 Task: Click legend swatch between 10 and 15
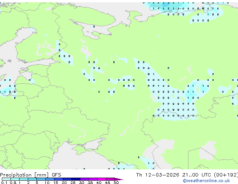pyautogui.click(x=50, y=179)
